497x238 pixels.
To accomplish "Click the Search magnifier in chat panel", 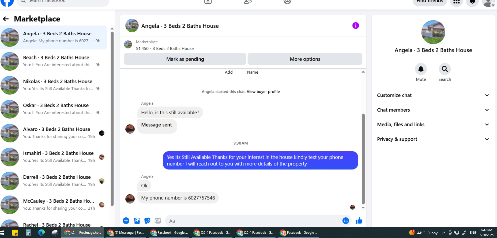I will (x=445, y=69).
